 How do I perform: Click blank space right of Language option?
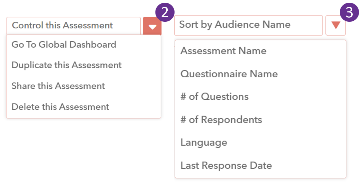[x=286, y=143]
